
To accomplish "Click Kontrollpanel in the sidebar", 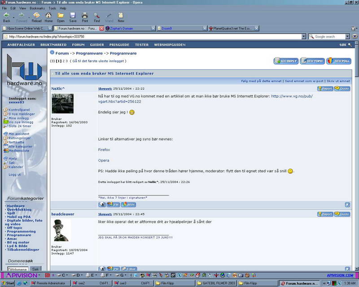I will tap(19, 109).
